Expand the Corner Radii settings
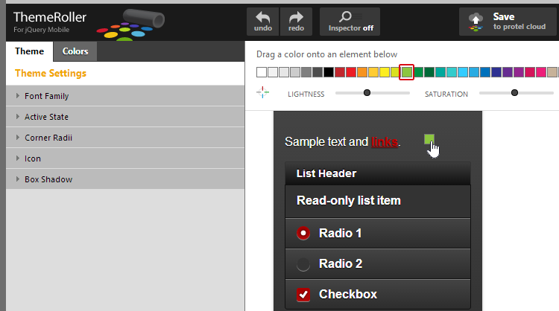Screen dimensions: 559x311 click(48, 138)
